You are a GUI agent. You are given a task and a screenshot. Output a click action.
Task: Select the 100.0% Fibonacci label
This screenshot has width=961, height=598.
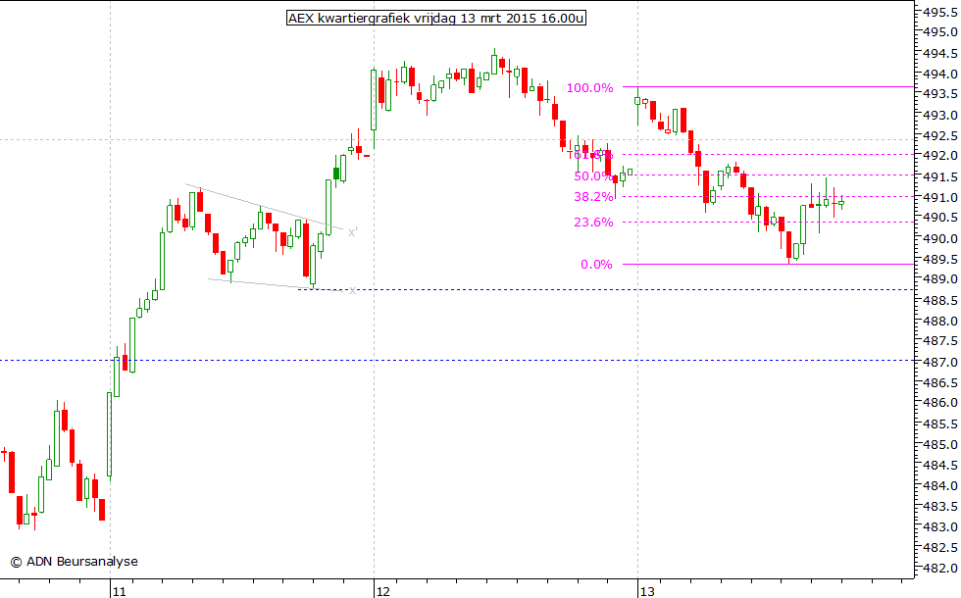coord(589,88)
